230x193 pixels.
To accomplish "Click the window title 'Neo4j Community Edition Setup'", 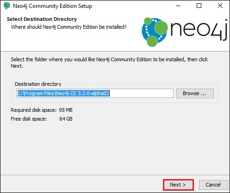I will pos(52,6).
